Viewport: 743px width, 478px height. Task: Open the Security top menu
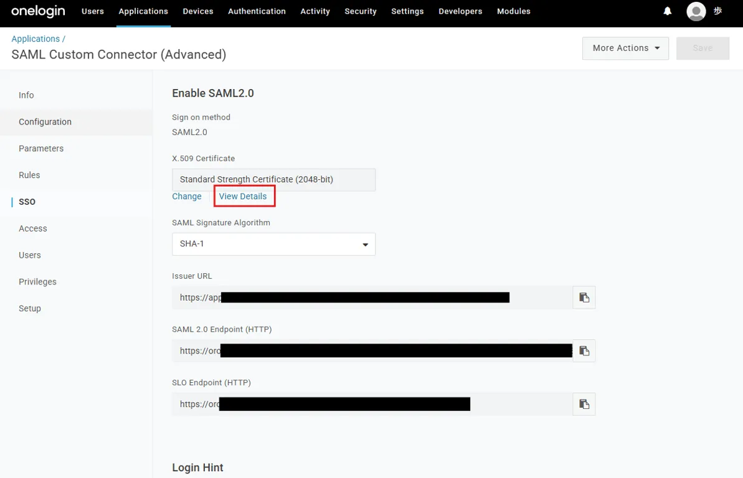click(361, 11)
